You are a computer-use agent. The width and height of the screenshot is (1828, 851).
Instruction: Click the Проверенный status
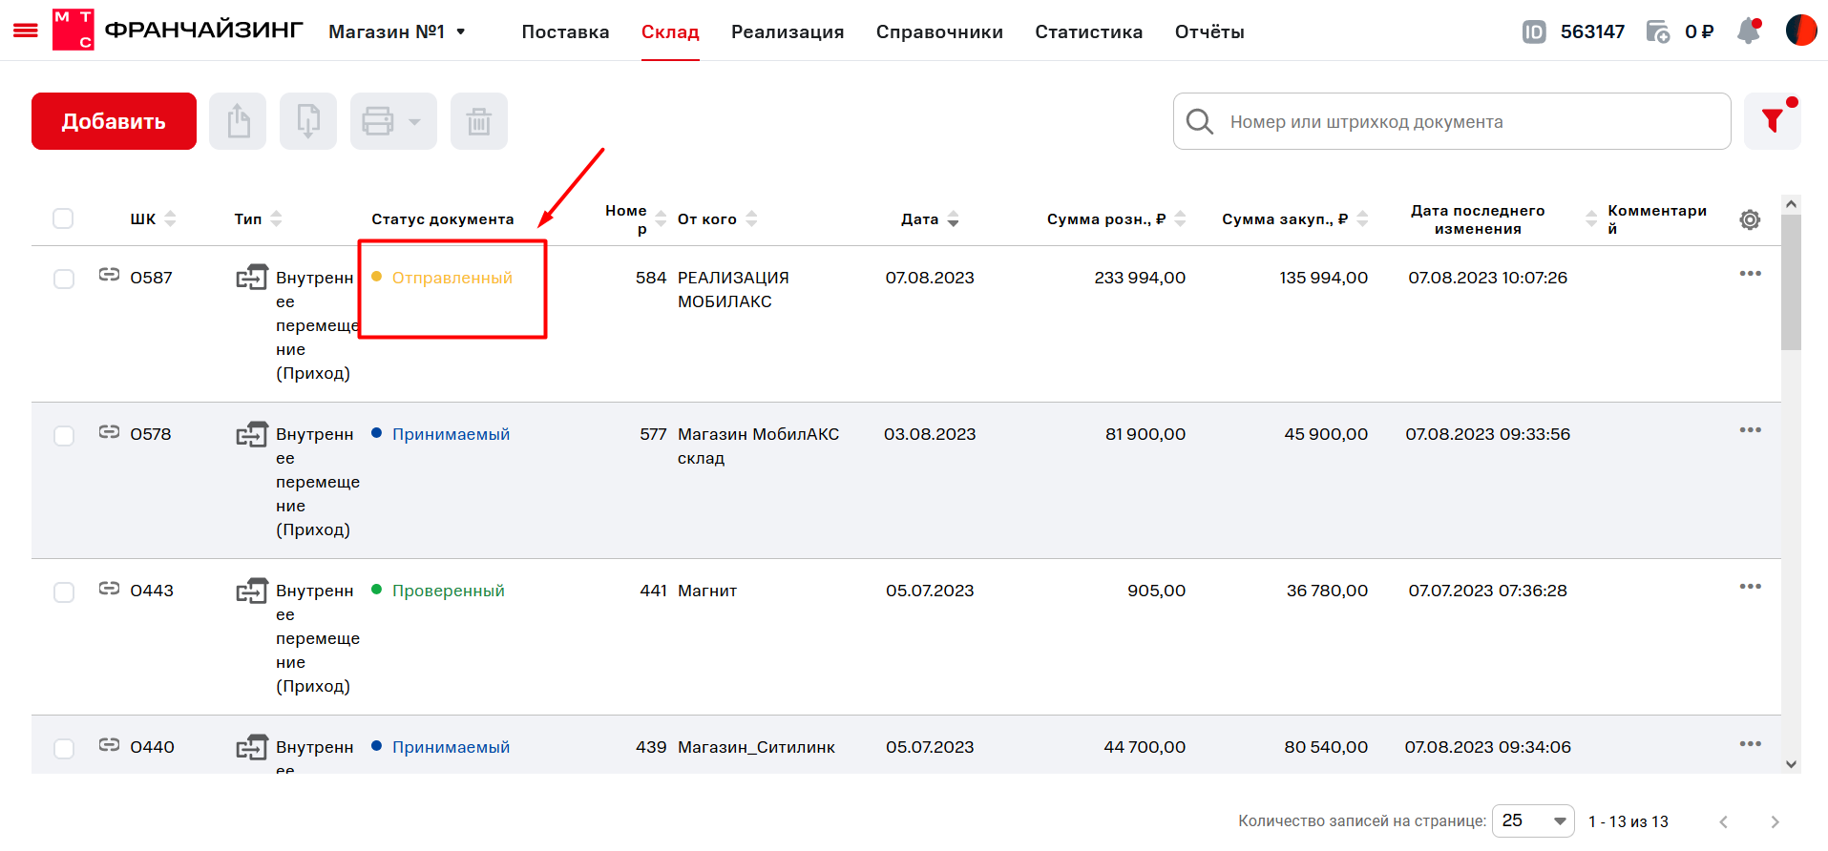(x=448, y=591)
